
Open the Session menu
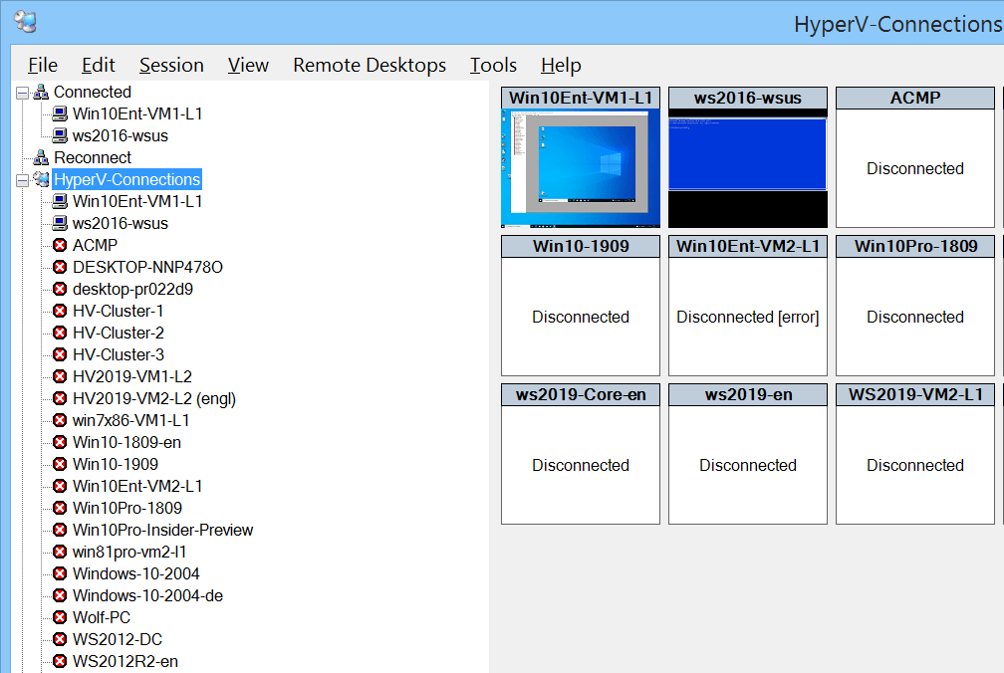click(171, 66)
